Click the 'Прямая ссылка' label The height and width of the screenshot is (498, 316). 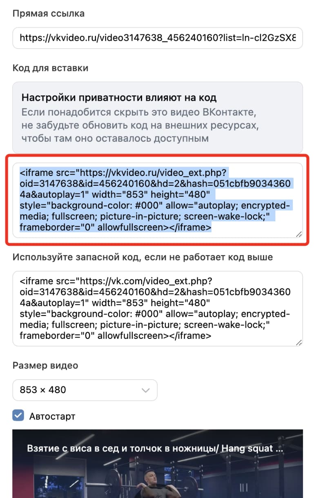[x=49, y=13]
